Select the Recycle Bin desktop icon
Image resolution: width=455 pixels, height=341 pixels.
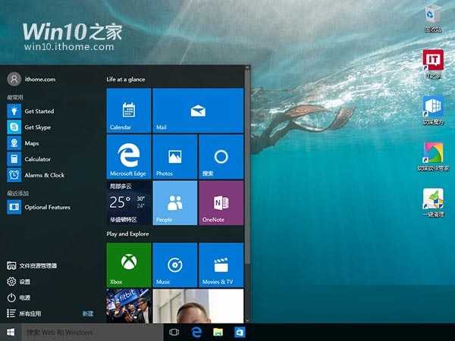[433, 18]
